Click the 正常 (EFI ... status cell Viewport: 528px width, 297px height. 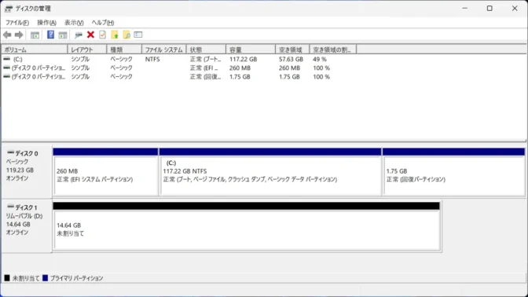[x=204, y=68]
